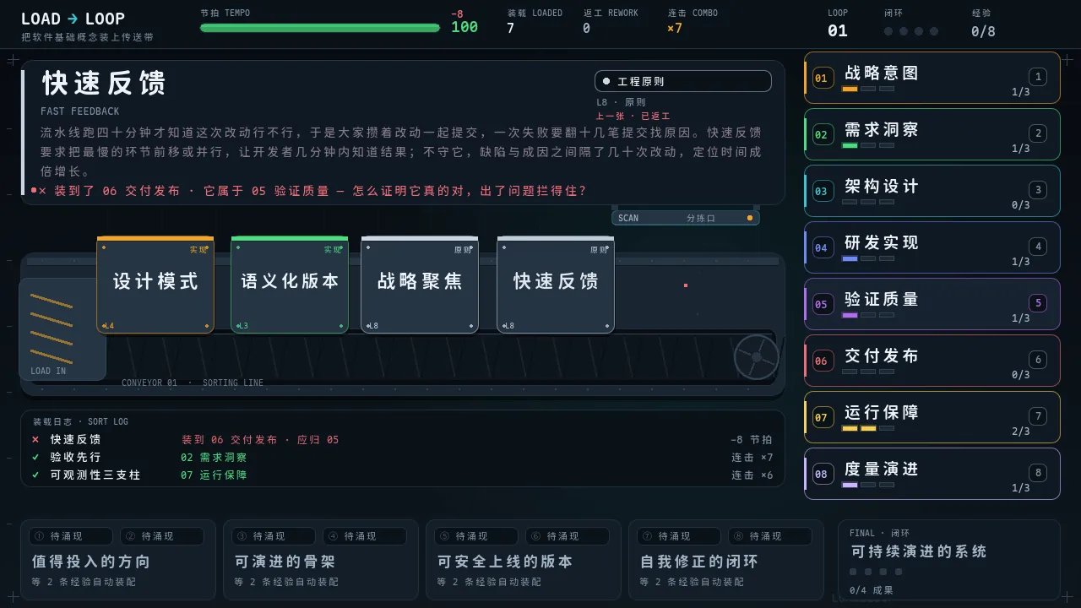The width and height of the screenshot is (1081, 608).
Task: Click the CONVEYOR 01 · SORTING LINE label
Action: pyautogui.click(x=193, y=383)
